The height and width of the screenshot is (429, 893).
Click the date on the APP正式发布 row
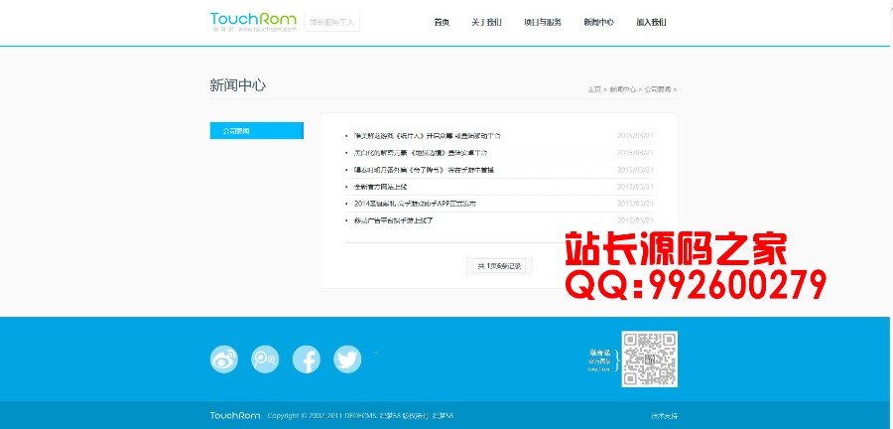coord(636,204)
